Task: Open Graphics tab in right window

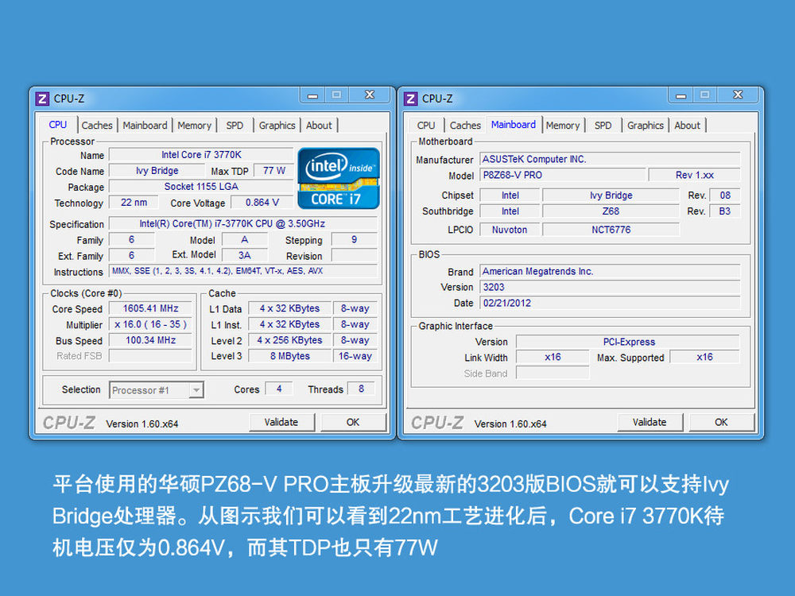Action: (x=646, y=126)
